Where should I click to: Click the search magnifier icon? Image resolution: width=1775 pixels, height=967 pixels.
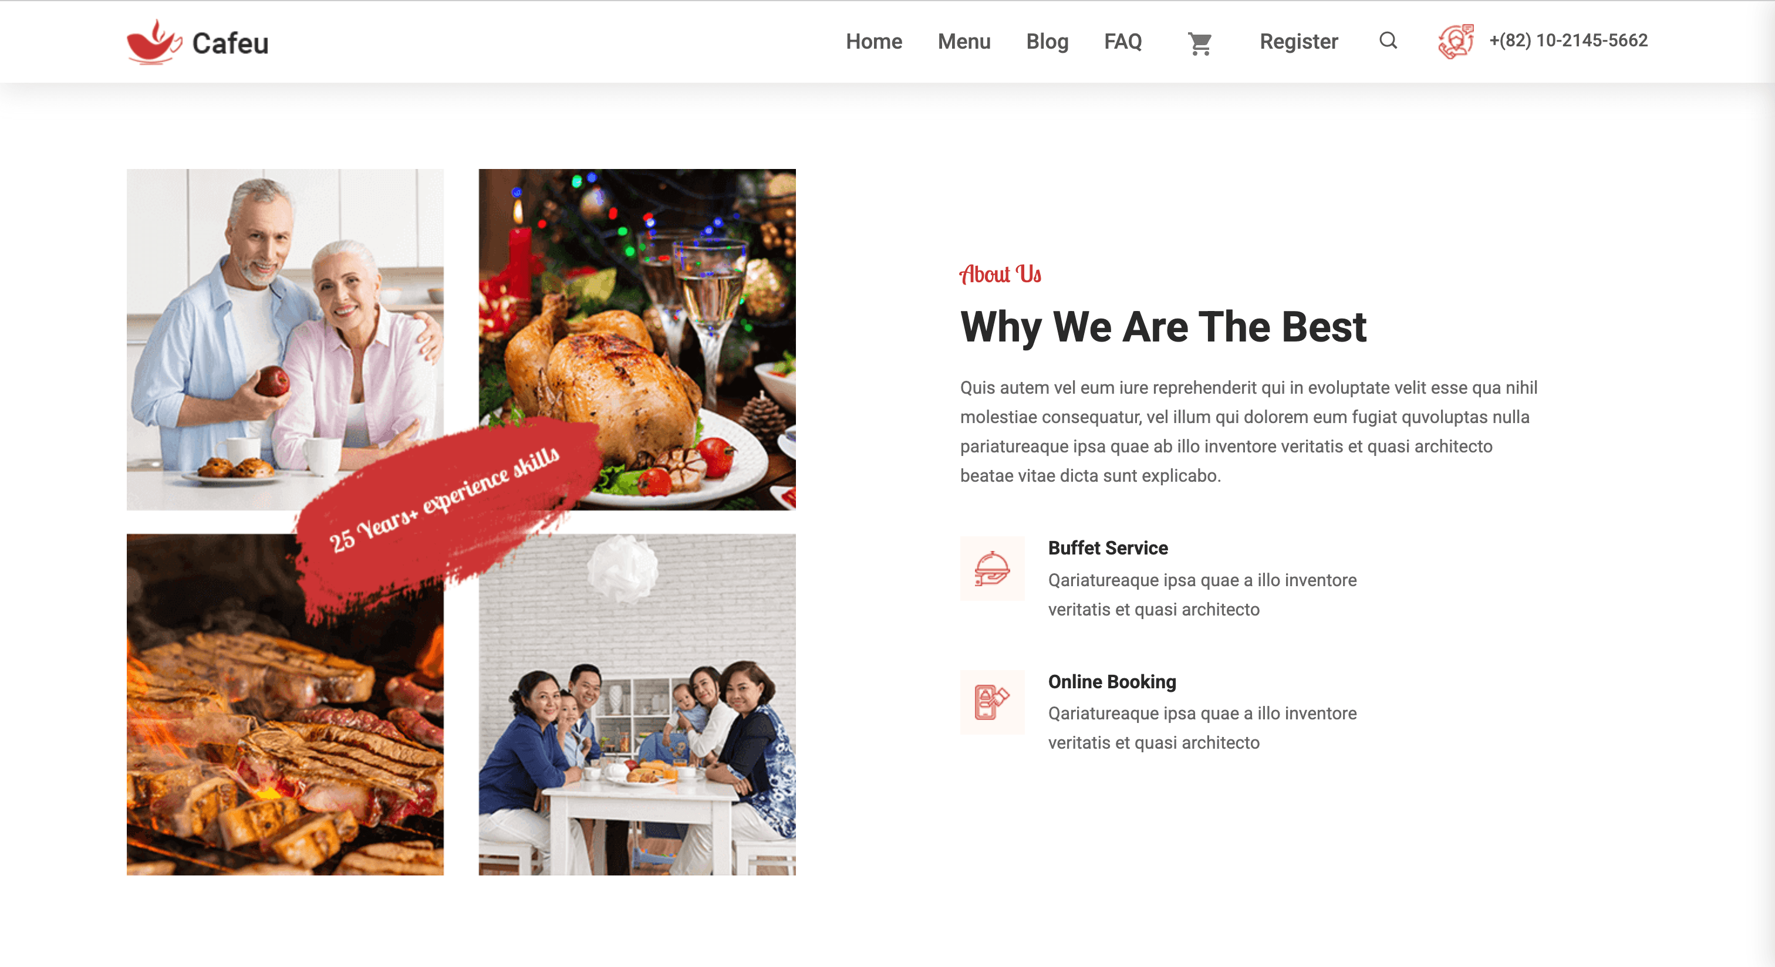point(1388,40)
